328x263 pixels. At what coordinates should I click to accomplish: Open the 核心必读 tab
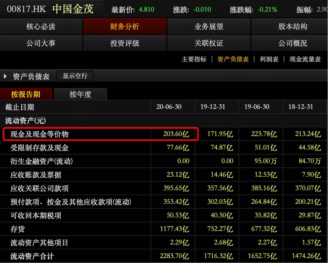41,27
